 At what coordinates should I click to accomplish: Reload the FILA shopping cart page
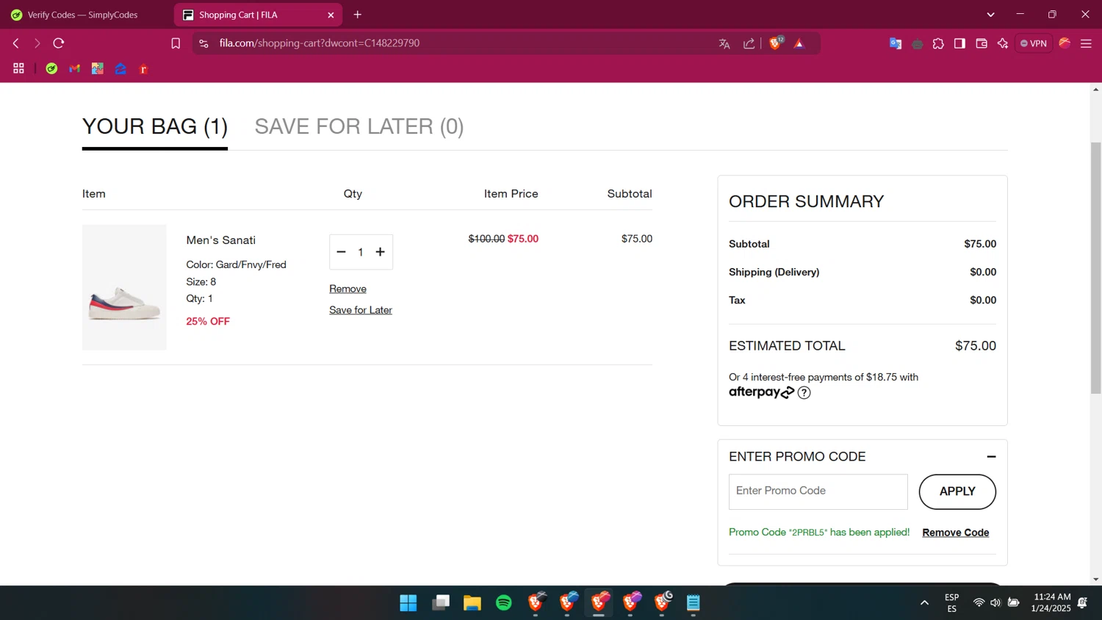pos(59,43)
